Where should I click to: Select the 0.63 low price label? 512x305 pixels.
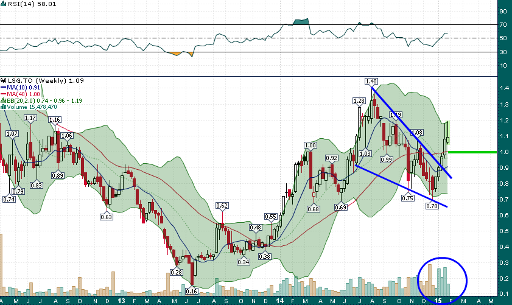point(106,217)
